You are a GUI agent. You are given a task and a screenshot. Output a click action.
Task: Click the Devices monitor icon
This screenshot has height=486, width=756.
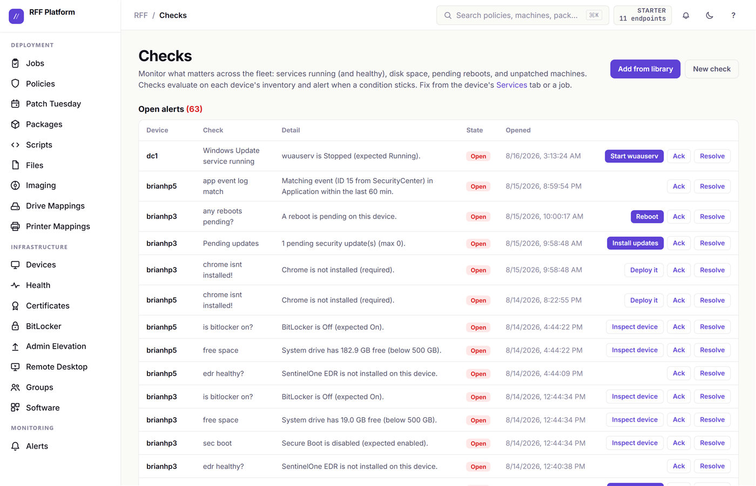click(15, 265)
